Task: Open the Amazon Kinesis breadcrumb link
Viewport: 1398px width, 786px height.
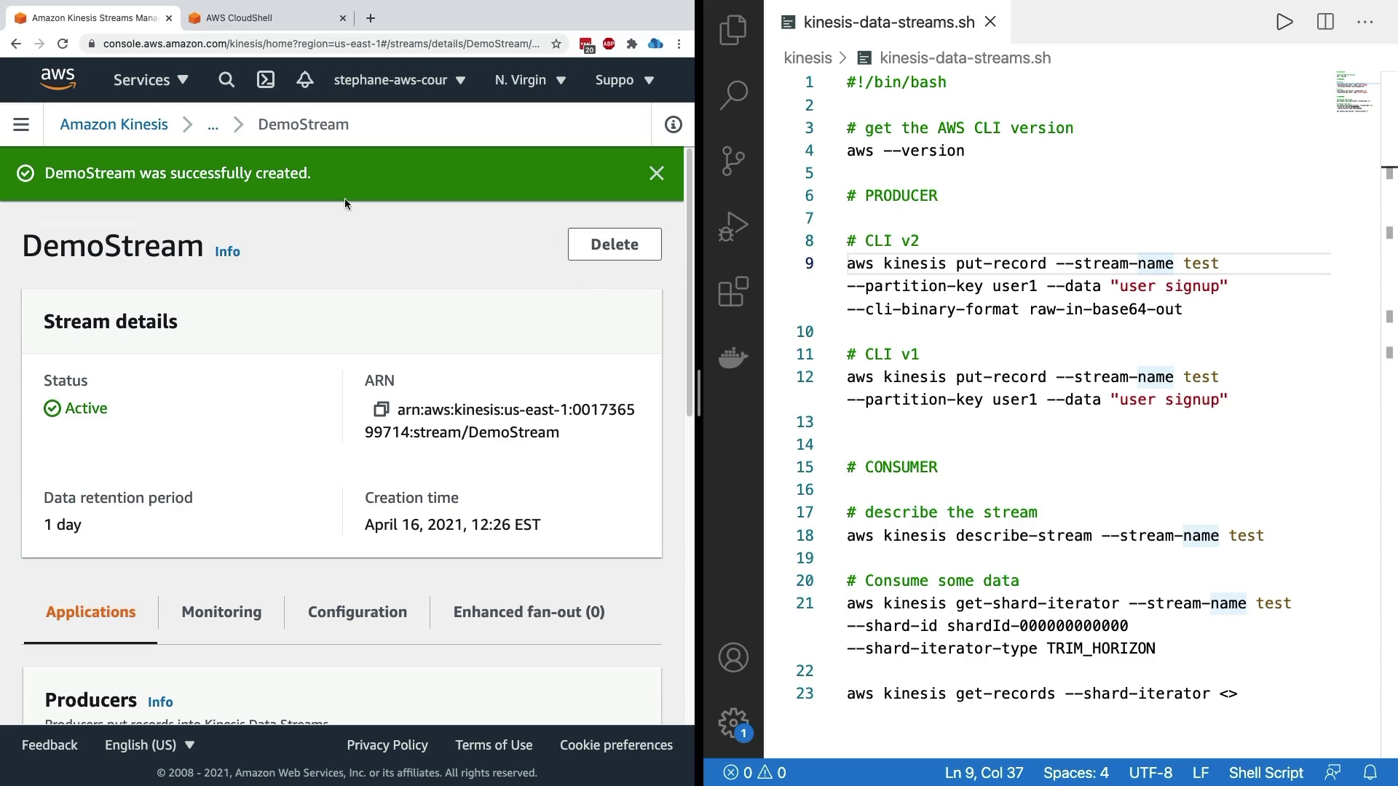Action: coord(114,124)
